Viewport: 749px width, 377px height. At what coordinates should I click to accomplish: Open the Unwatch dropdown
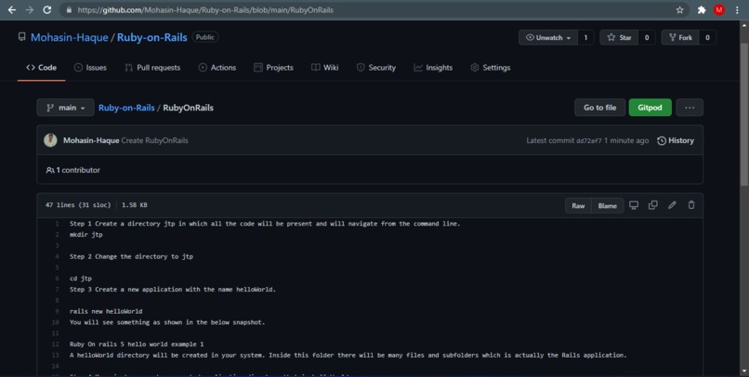click(x=548, y=38)
